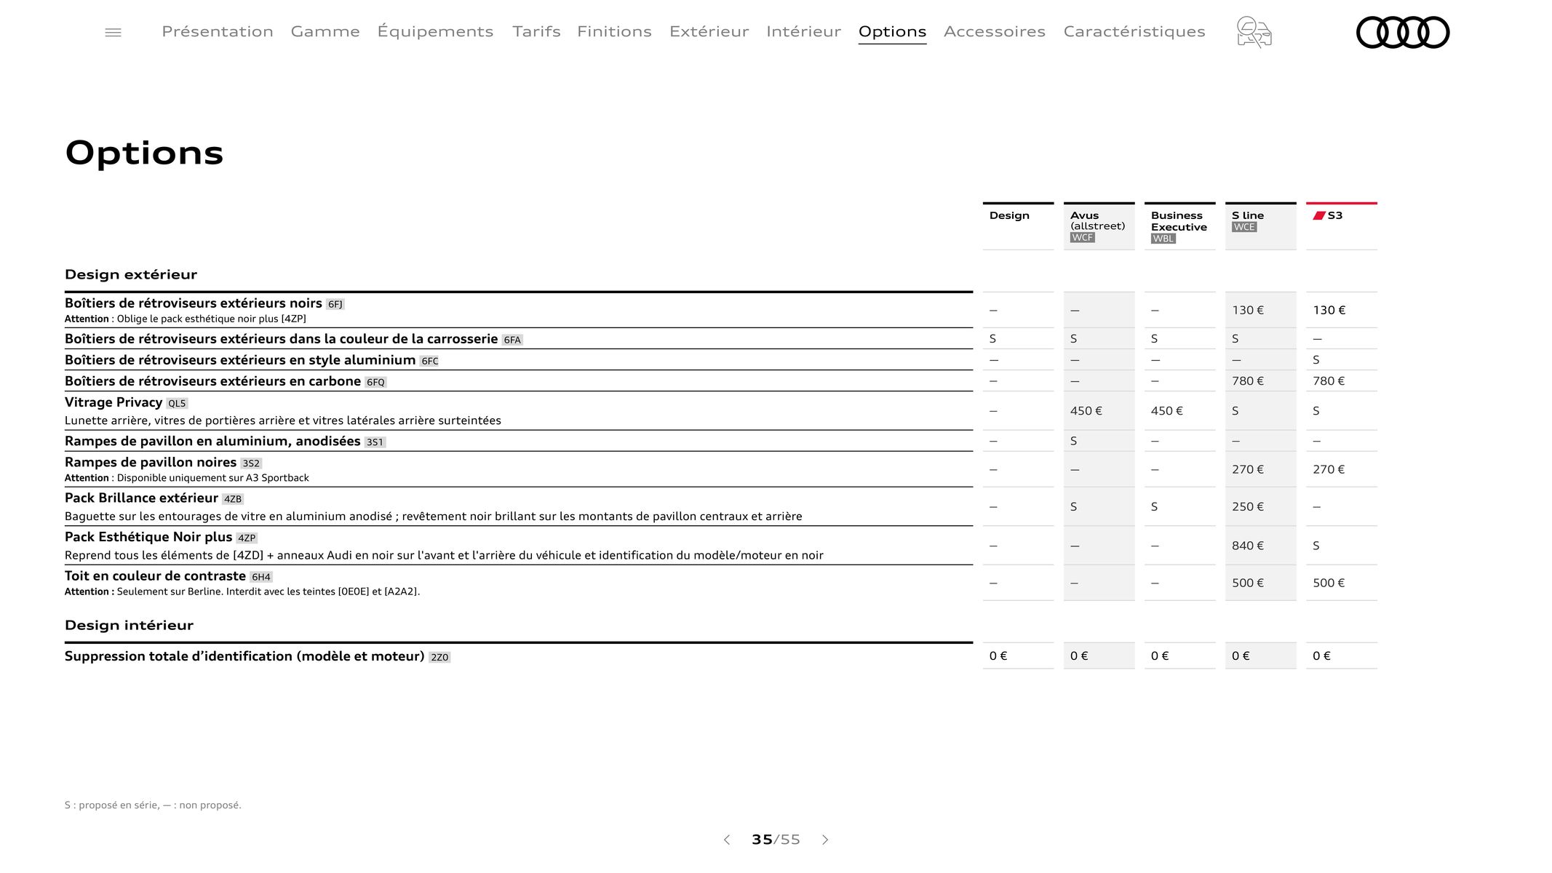
Task: Click the 35/55 page indicator
Action: pos(776,840)
